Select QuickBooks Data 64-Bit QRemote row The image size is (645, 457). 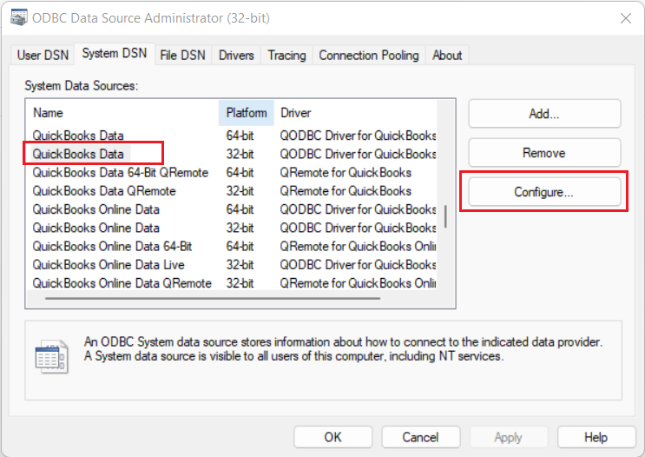pyautogui.click(x=120, y=172)
